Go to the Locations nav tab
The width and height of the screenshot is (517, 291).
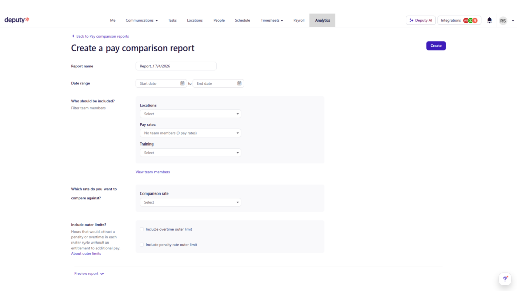pos(195,20)
